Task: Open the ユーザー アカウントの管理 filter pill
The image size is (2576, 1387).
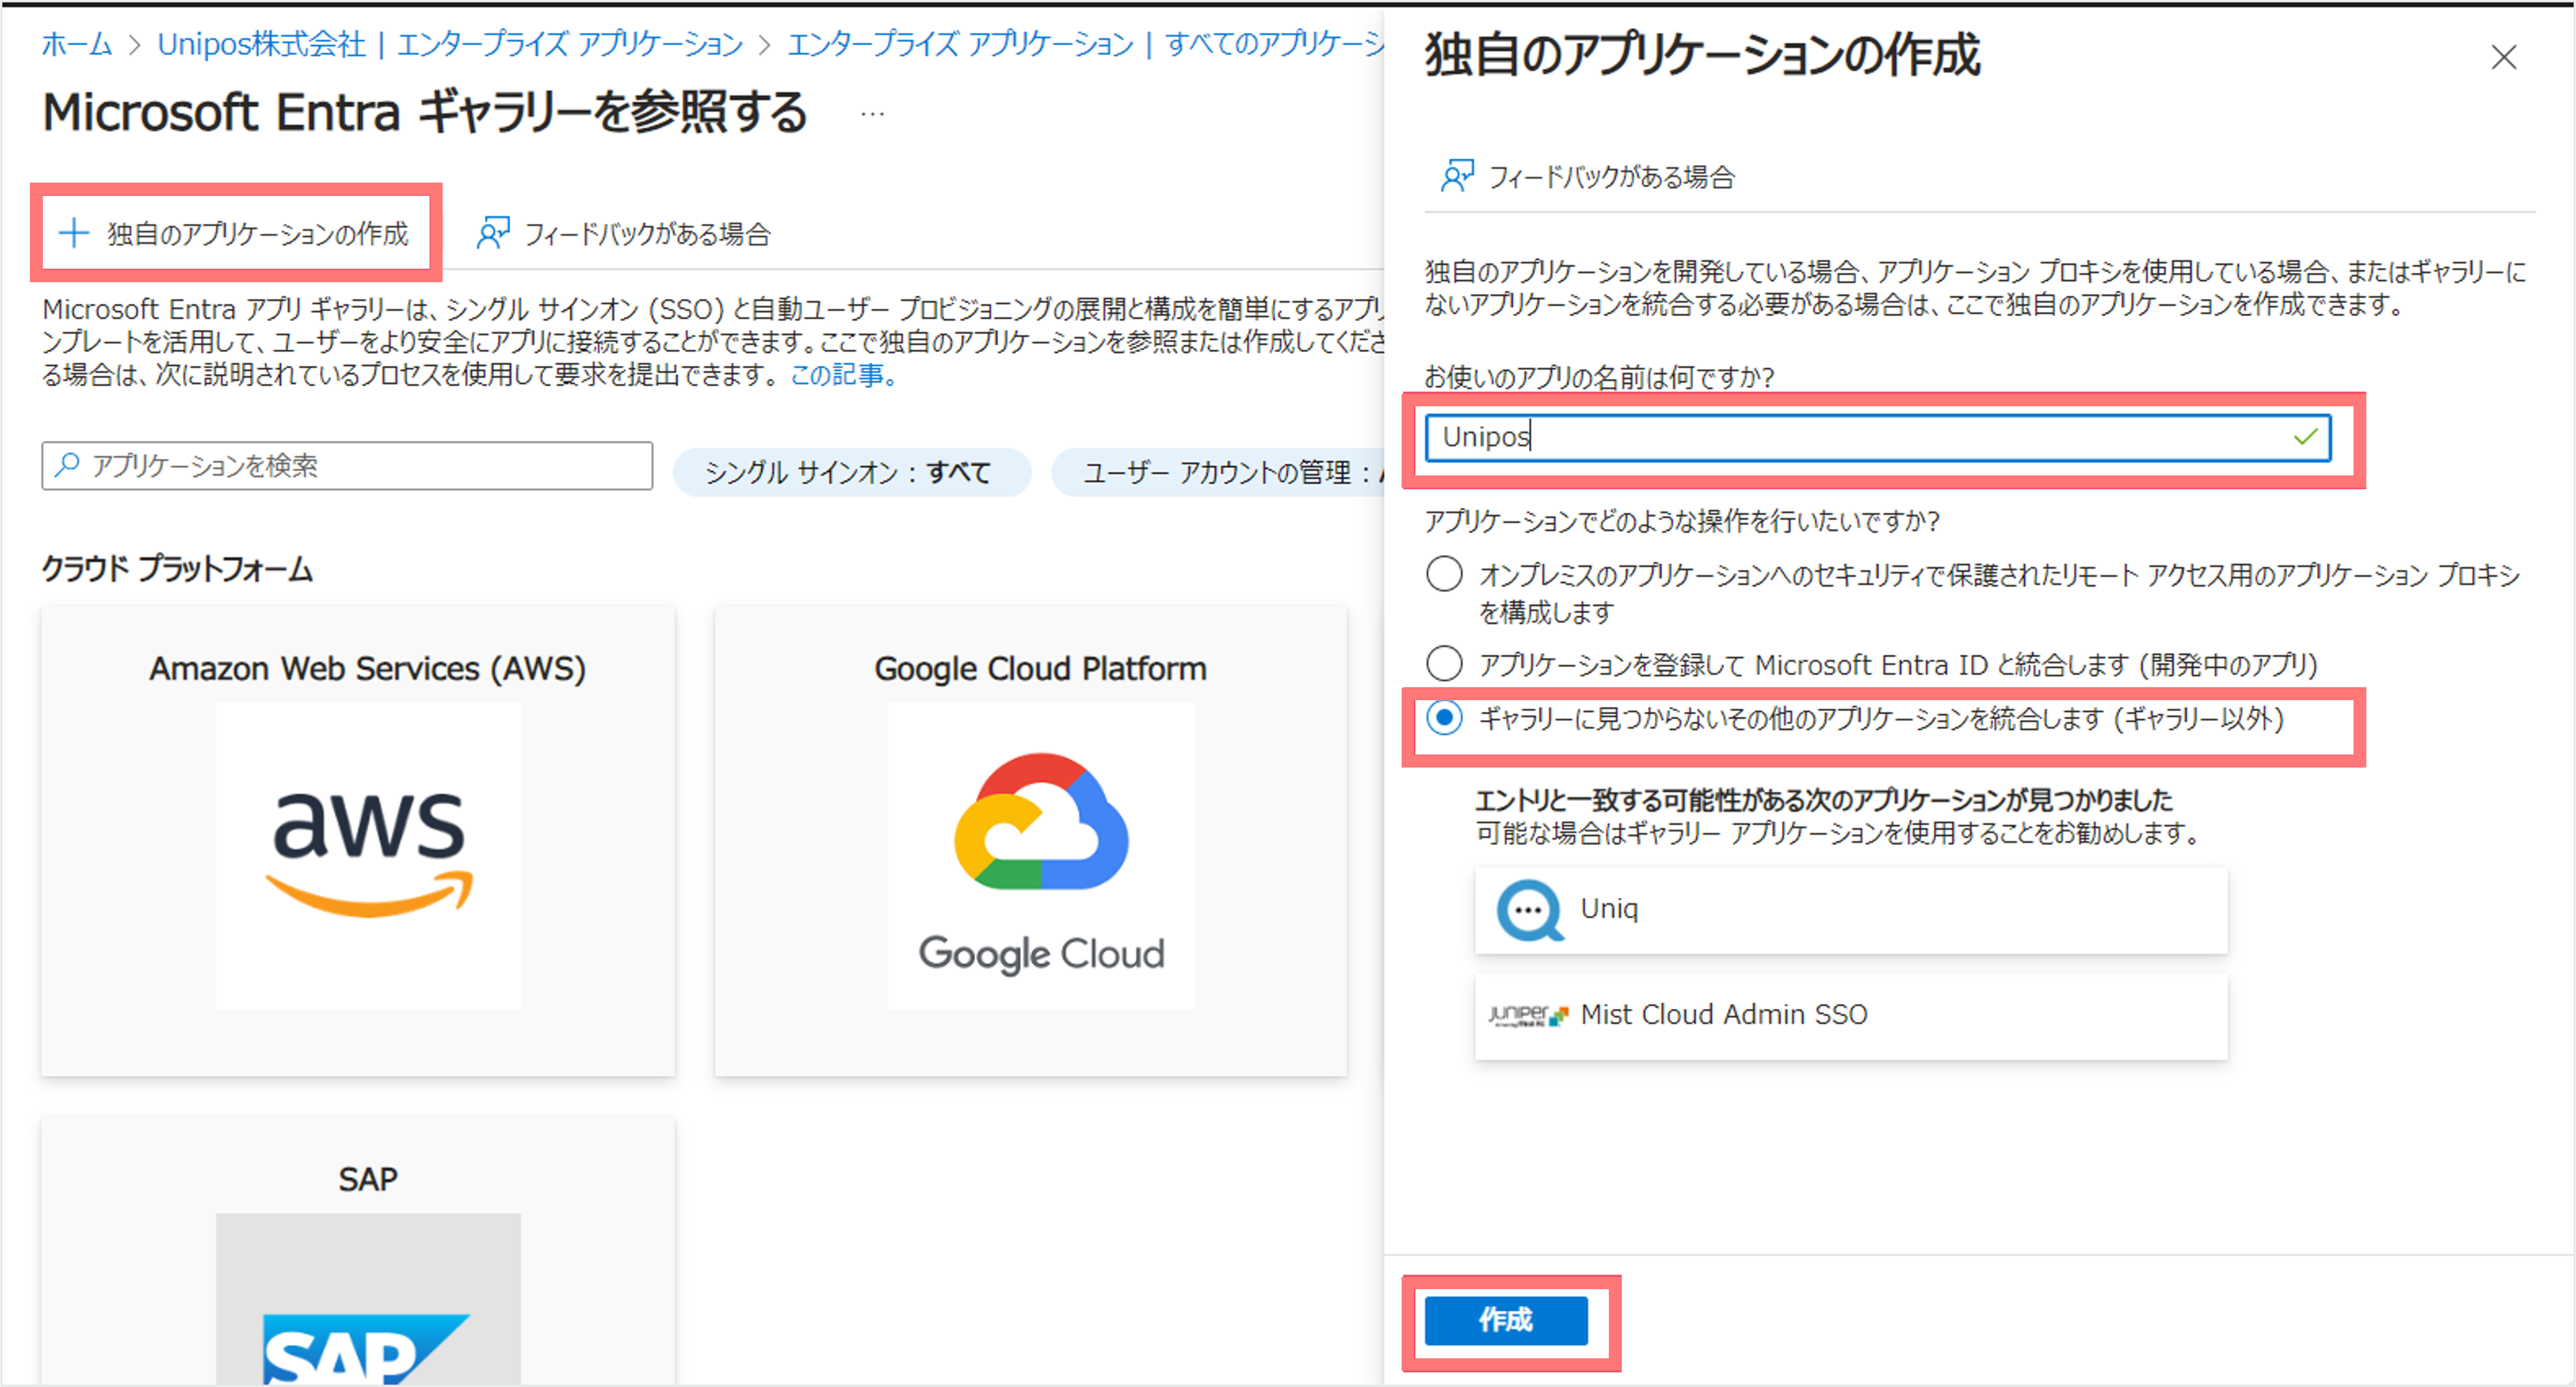Action: (x=1218, y=472)
